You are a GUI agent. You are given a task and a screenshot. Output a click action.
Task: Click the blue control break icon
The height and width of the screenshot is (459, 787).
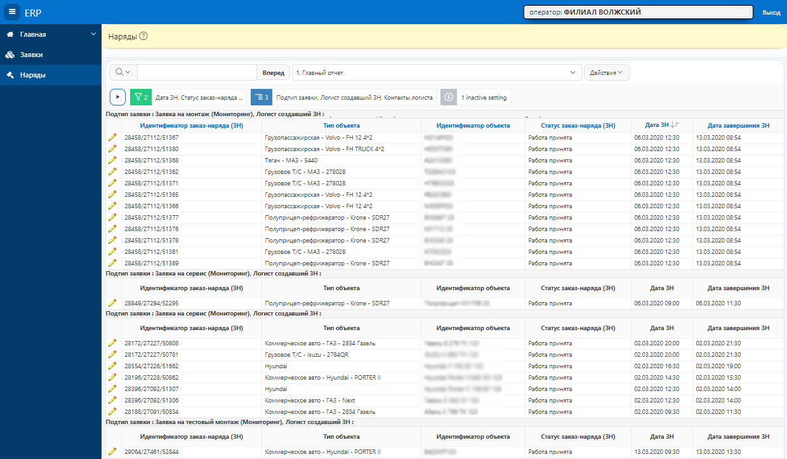pyautogui.click(x=261, y=97)
